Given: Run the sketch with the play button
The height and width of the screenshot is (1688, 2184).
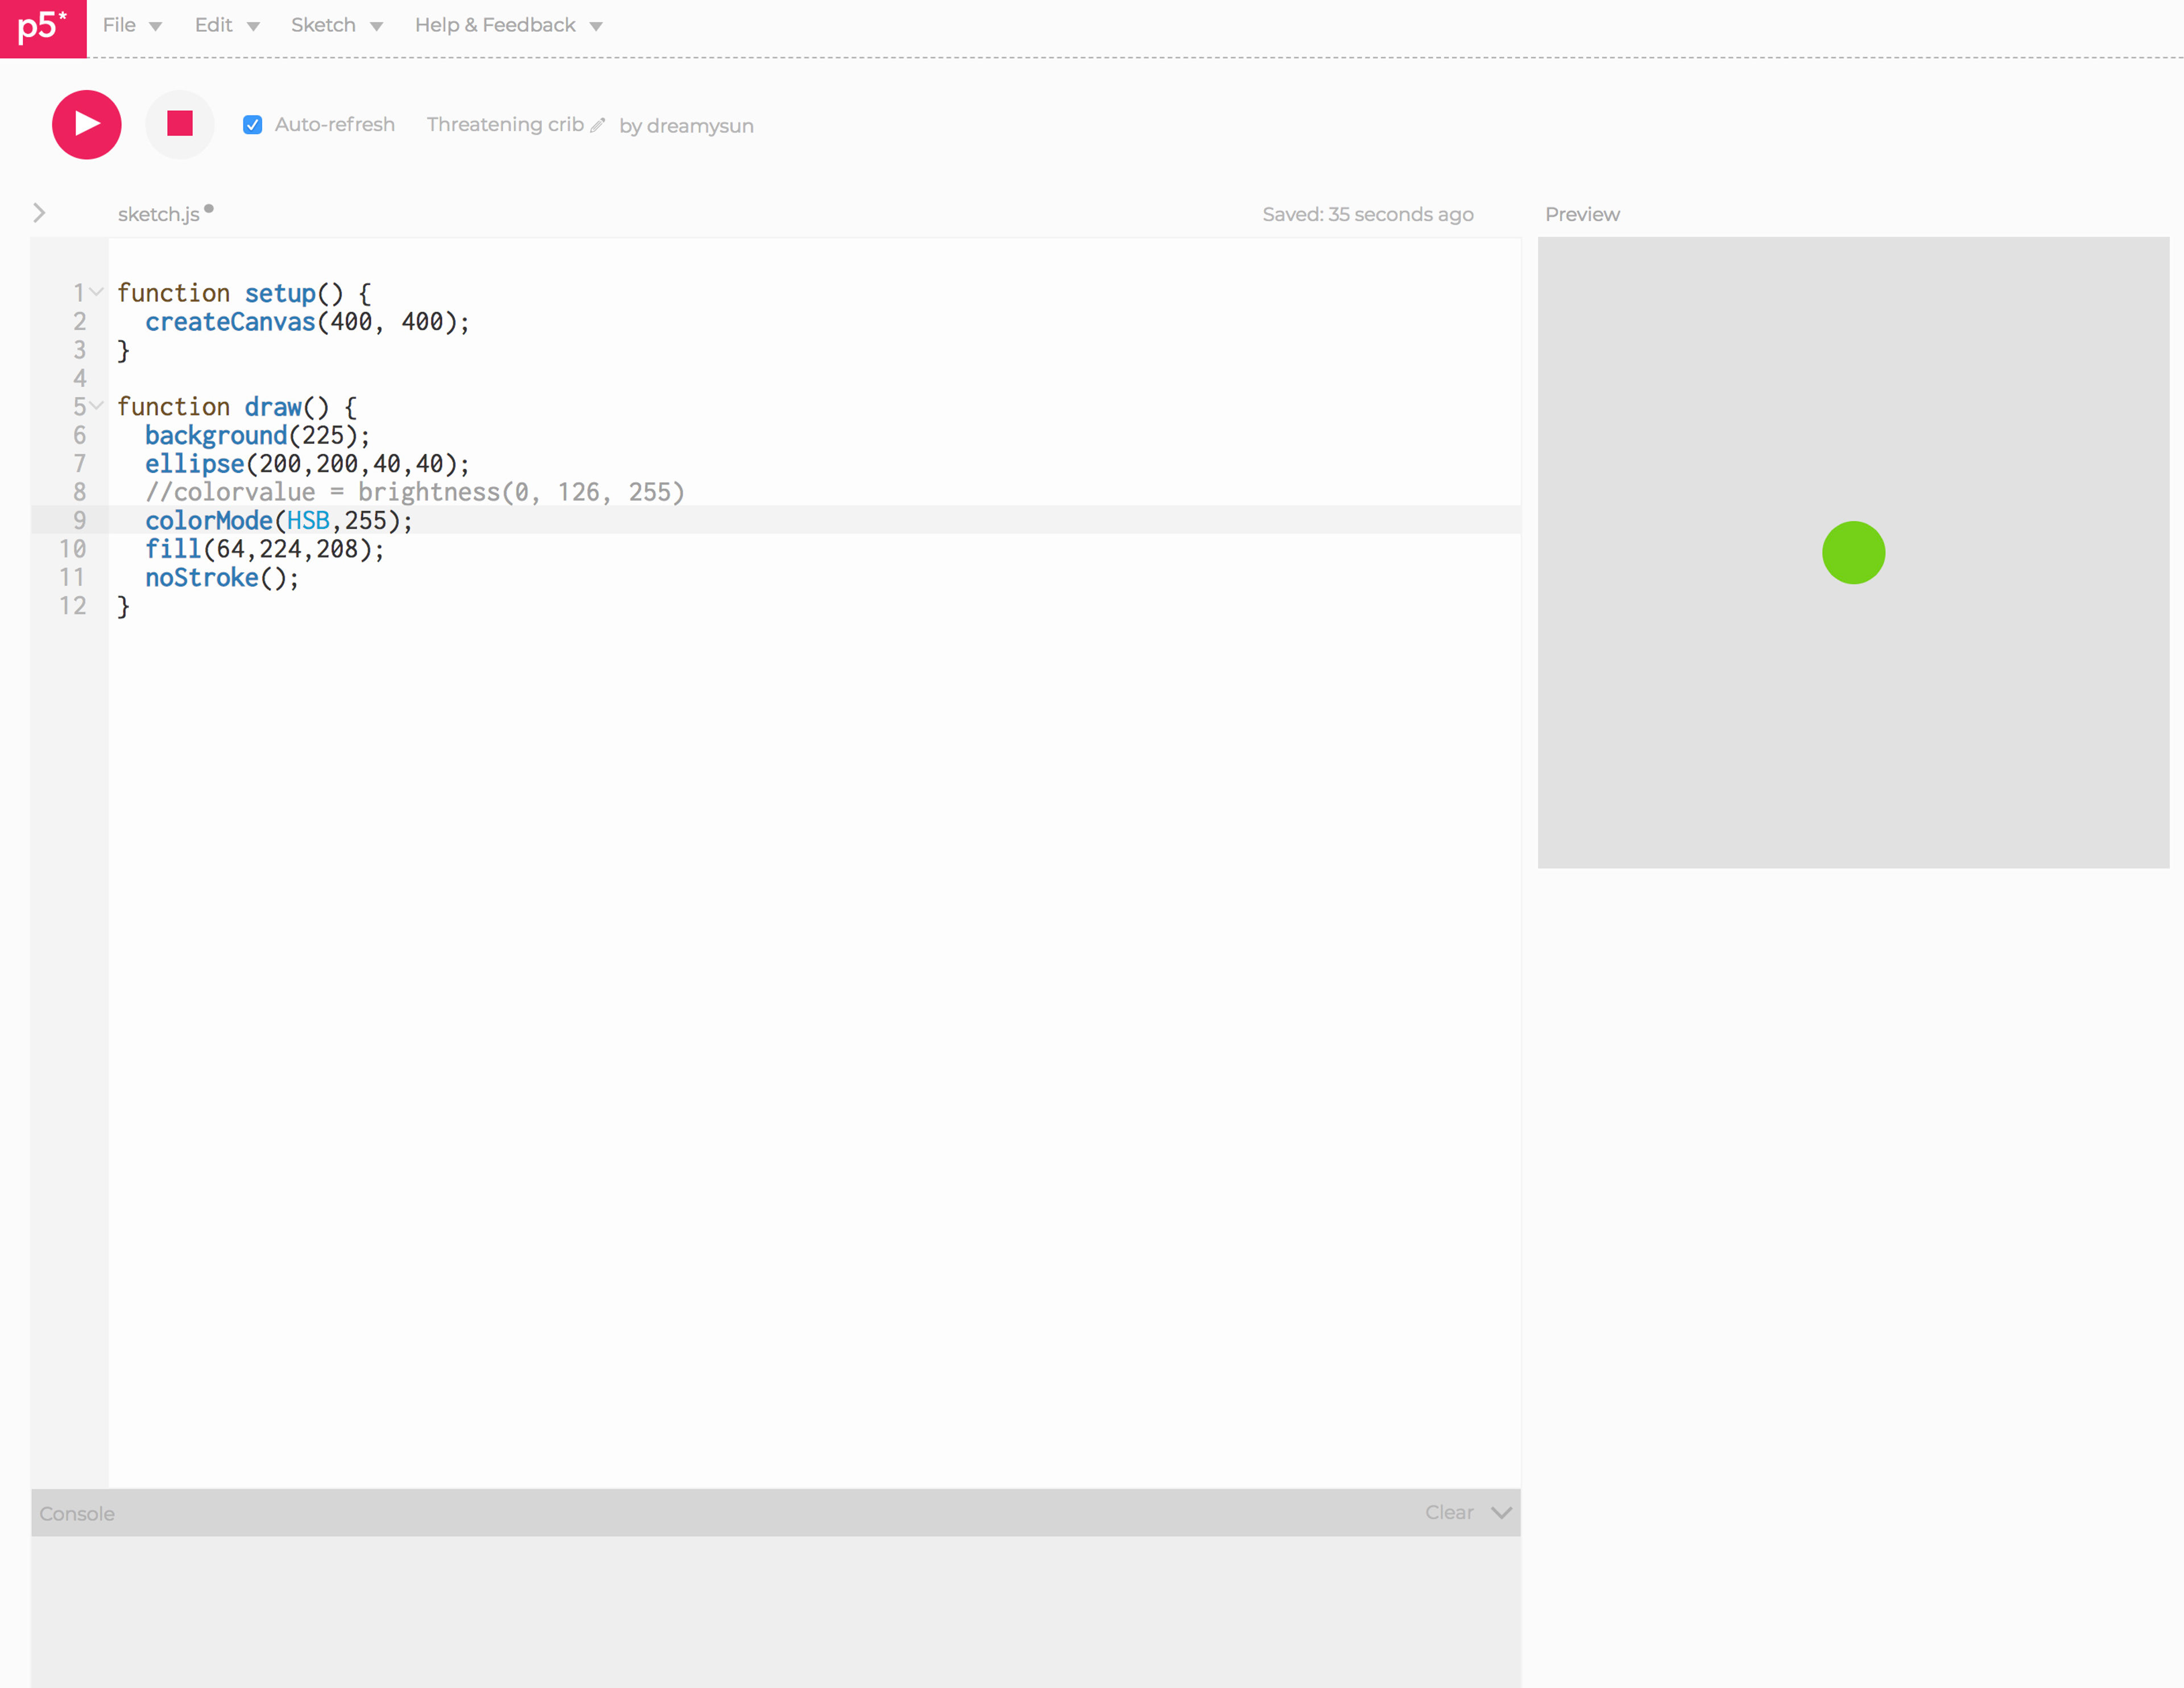Looking at the screenshot, I should [87, 125].
